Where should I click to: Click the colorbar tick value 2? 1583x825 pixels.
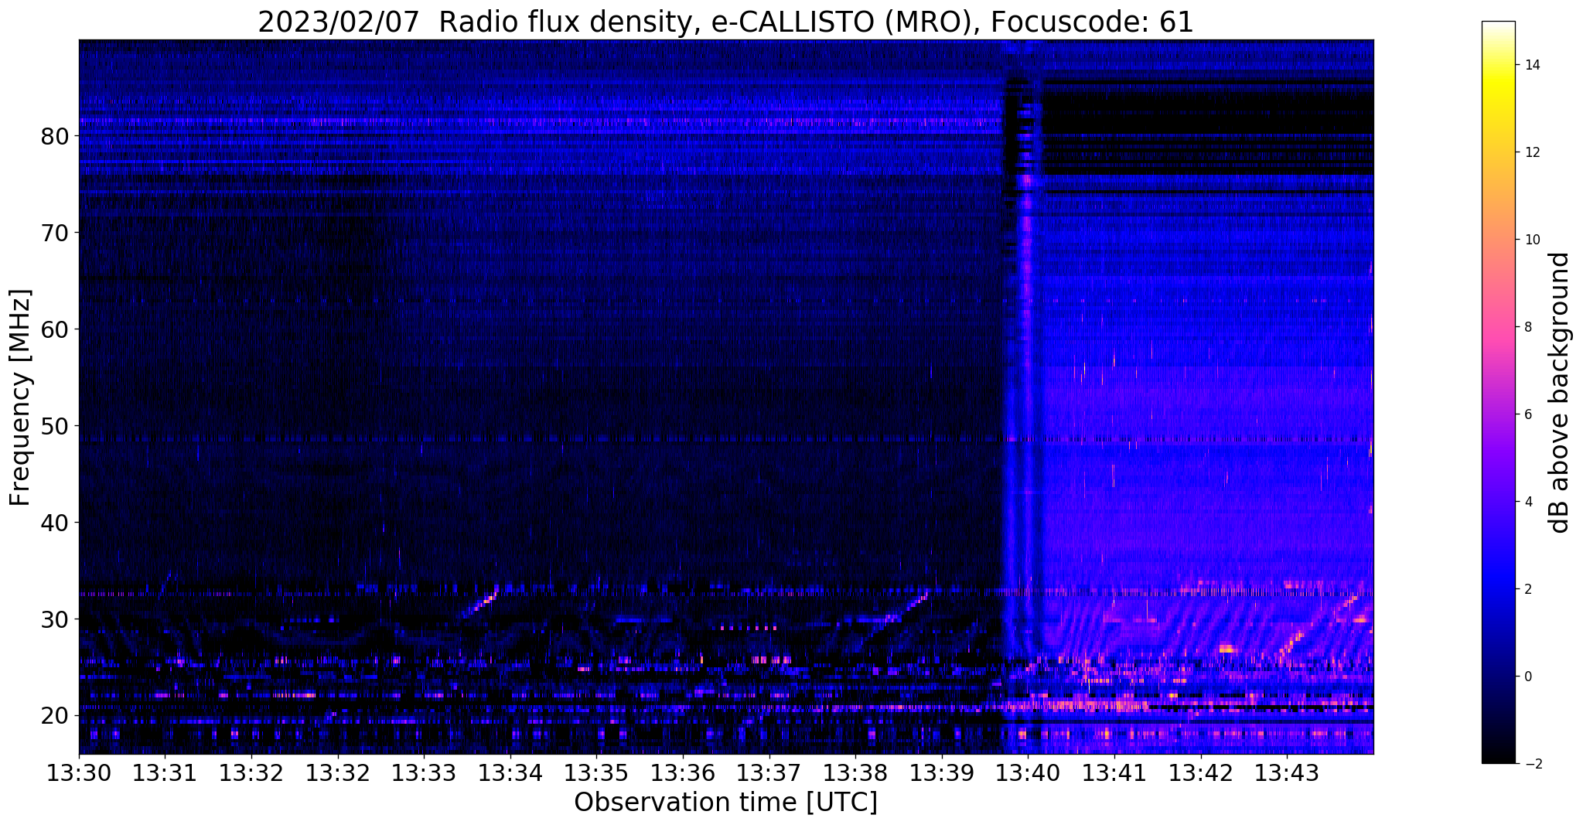tap(1527, 589)
